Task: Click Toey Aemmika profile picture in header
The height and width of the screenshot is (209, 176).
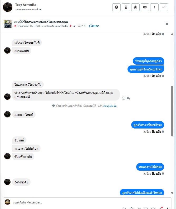Action: pos(8,7)
